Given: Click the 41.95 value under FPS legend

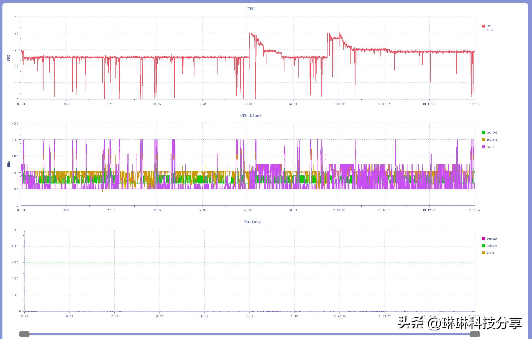Looking at the screenshot, I should tap(490, 30).
